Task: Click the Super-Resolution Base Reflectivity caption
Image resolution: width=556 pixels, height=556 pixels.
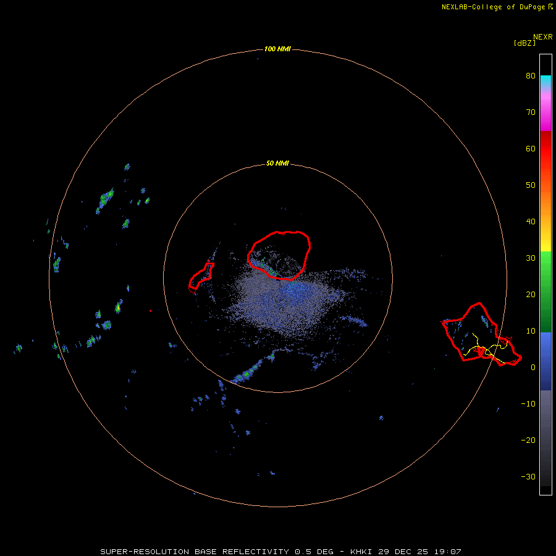Action: 280,552
